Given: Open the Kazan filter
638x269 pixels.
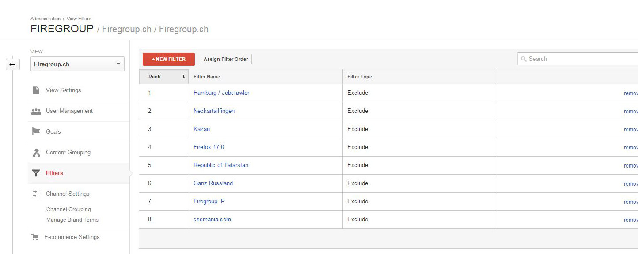Looking at the screenshot, I should (201, 129).
